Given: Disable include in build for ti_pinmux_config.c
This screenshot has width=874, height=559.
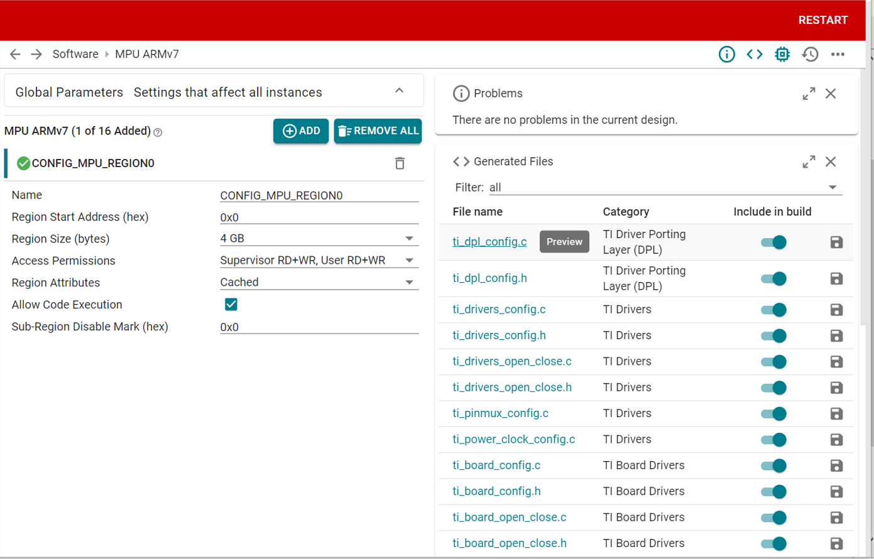Looking at the screenshot, I should click(x=773, y=414).
